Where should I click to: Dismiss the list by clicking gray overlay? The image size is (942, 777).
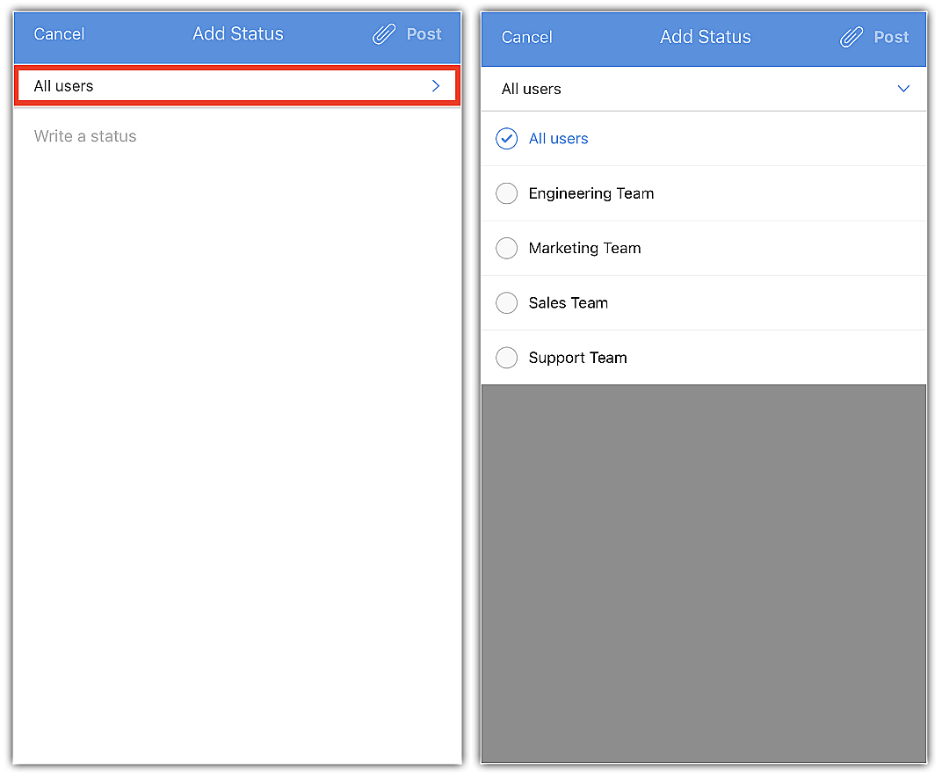click(x=704, y=574)
